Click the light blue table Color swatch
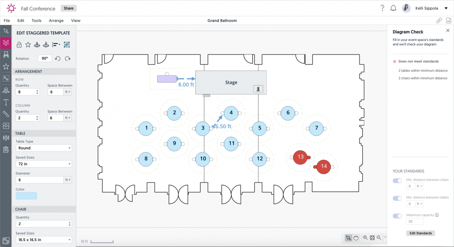 [x=26, y=196]
